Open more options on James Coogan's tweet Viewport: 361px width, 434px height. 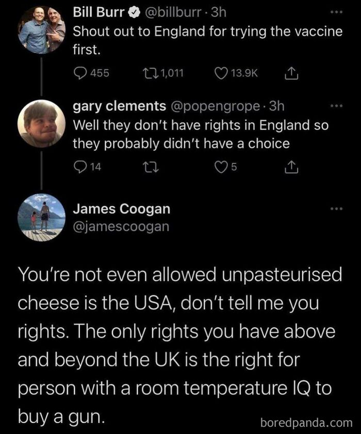[336, 209]
